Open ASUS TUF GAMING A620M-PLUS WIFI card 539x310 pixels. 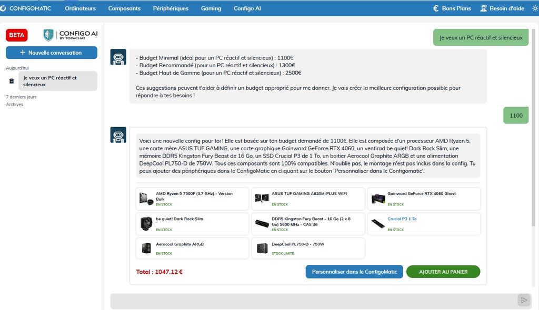[308, 199]
